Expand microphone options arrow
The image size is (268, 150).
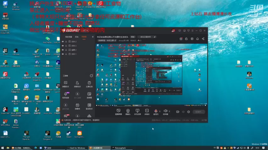pos(160,111)
